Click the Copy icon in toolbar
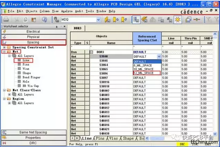 (x=25, y=19)
